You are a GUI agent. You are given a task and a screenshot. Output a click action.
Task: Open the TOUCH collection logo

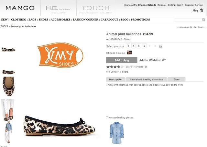pos(96,8)
